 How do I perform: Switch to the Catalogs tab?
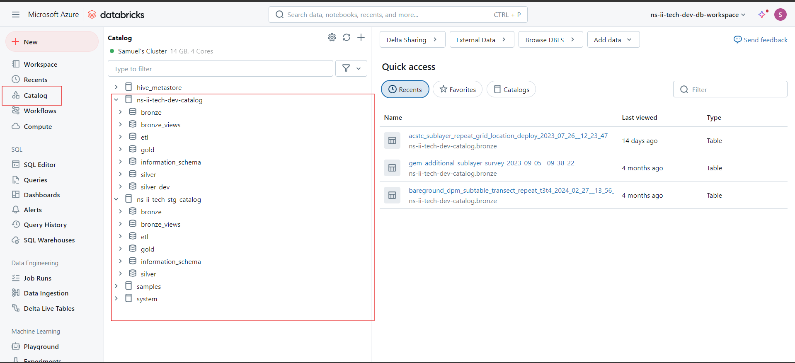click(511, 90)
